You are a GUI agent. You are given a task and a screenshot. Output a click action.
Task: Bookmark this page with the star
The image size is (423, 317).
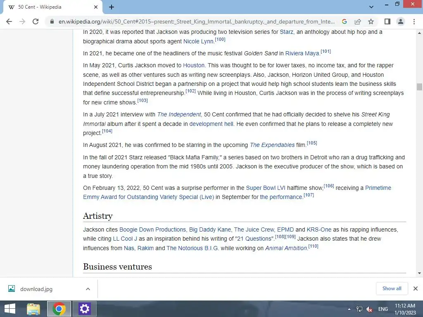pos(371,21)
